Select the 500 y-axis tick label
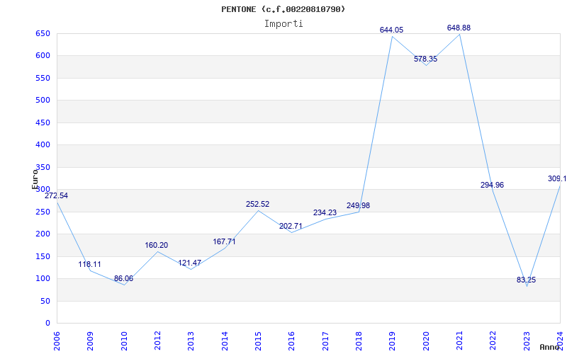The width and height of the screenshot is (567, 354). click(x=43, y=100)
